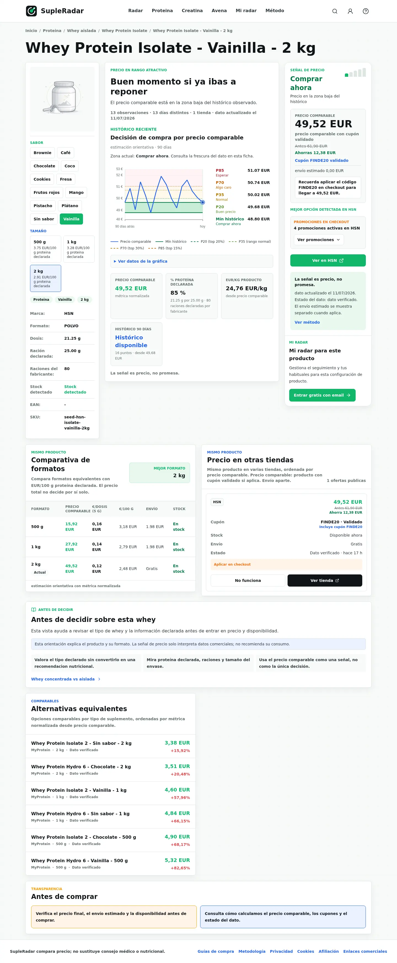
Task: Go to Whey Protein Isolate breadcrumb
Action: (125, 31)
